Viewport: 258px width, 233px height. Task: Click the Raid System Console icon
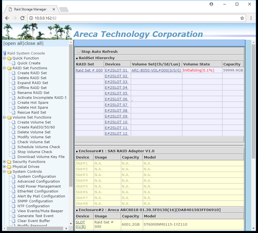tap(4, 53)
